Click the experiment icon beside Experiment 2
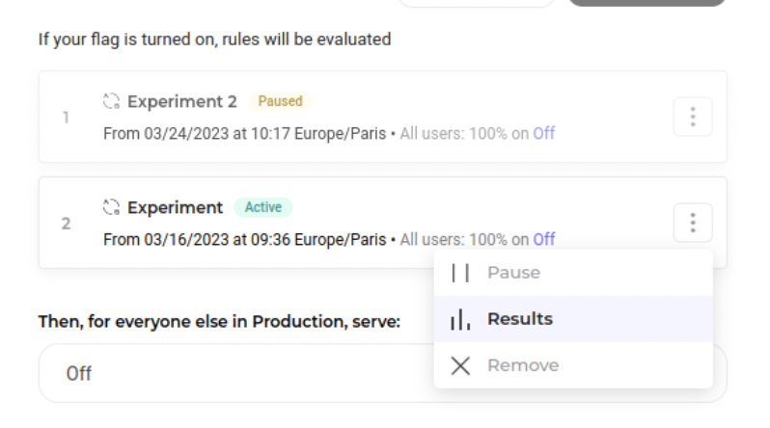Image resolution: width=770 pixels, height=428 pixels. point(112,101)
